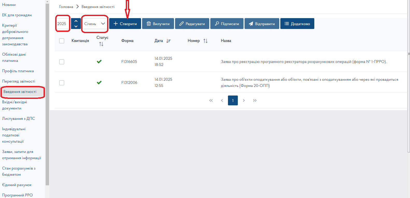
Task: Click the Створити button with plus icon
Action: pos(125,24)
